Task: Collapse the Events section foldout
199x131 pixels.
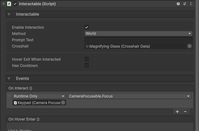Action: coord(9,78)
